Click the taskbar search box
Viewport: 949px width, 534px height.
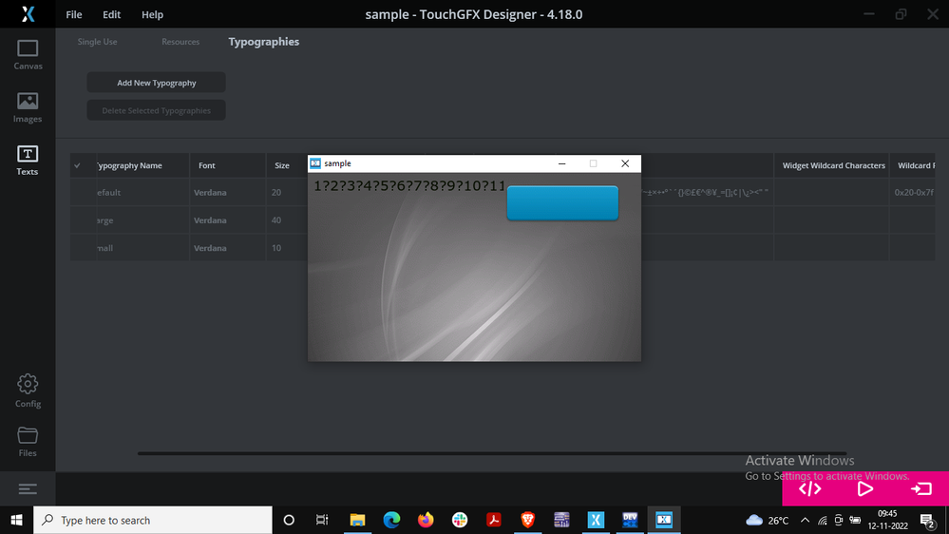click(x=153, y=520)
